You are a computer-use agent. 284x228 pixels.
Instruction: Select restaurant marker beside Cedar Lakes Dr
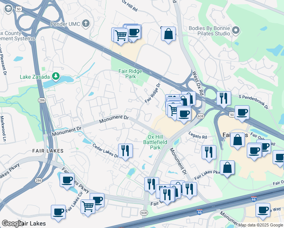pos(125,150)
